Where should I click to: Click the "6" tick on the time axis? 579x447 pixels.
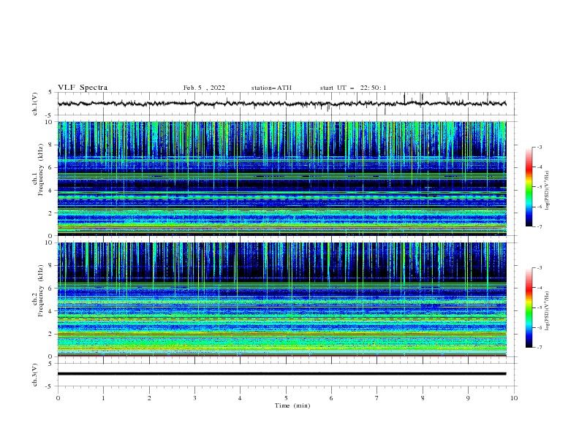click(x=331, y=398)
